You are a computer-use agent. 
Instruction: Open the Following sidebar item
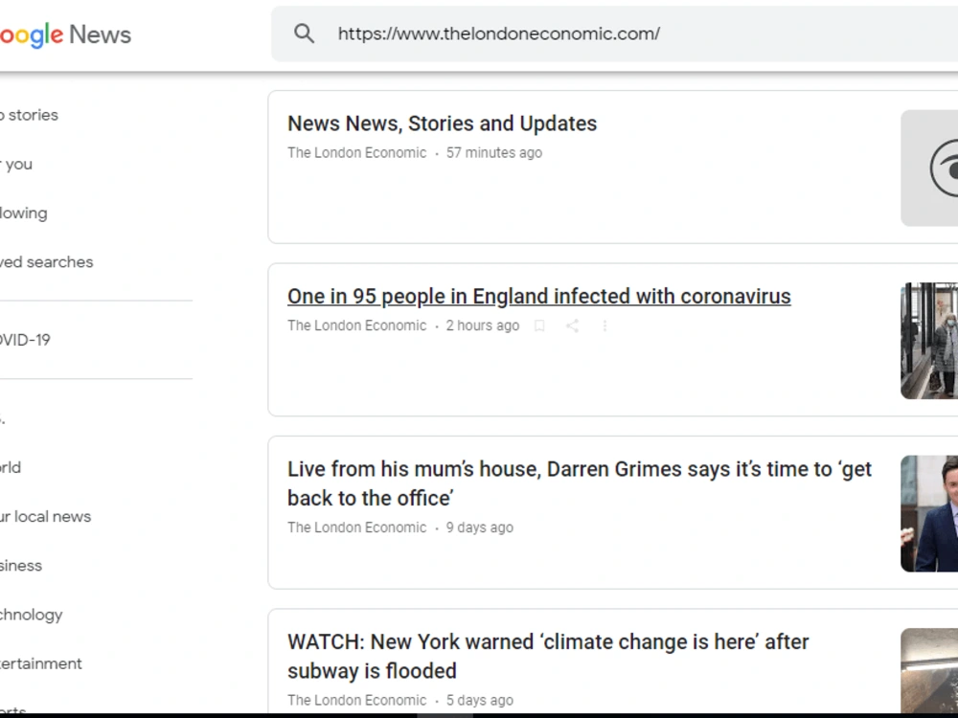click(x=23, y=213)
